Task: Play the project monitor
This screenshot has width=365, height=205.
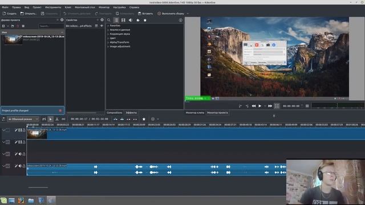Action: coord(260,106)
